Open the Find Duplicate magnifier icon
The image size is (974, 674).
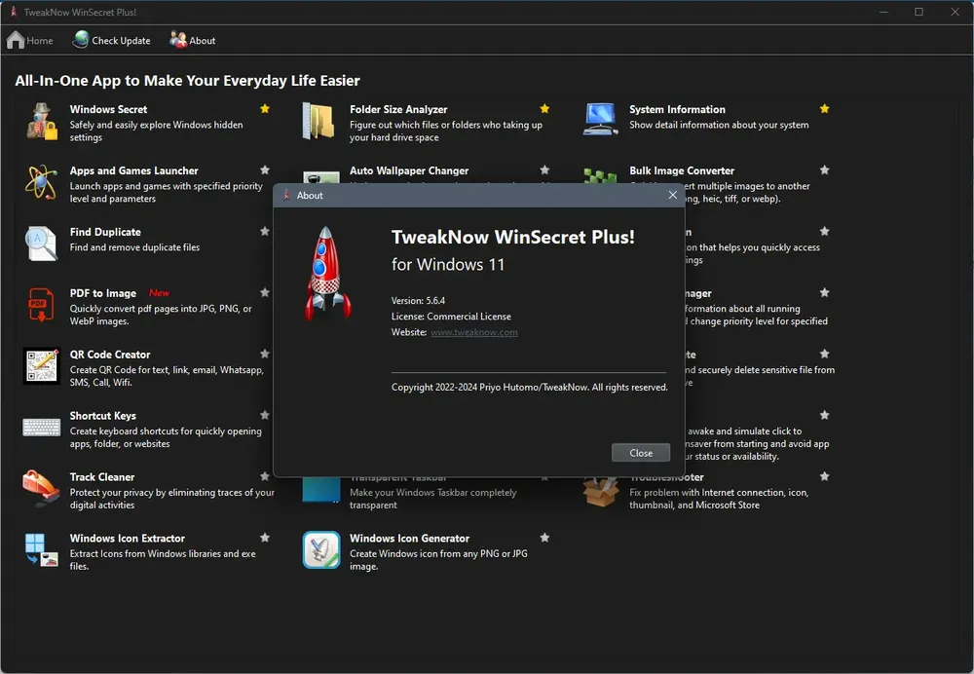tap(42, 243)
